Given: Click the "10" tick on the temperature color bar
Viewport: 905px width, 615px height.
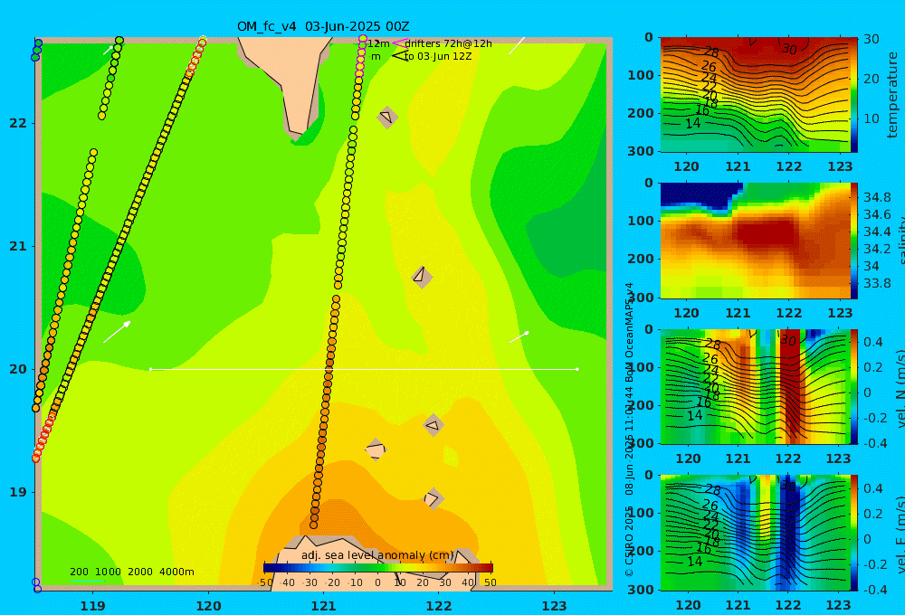Looking at the screenshot, I should click(871, 118).
